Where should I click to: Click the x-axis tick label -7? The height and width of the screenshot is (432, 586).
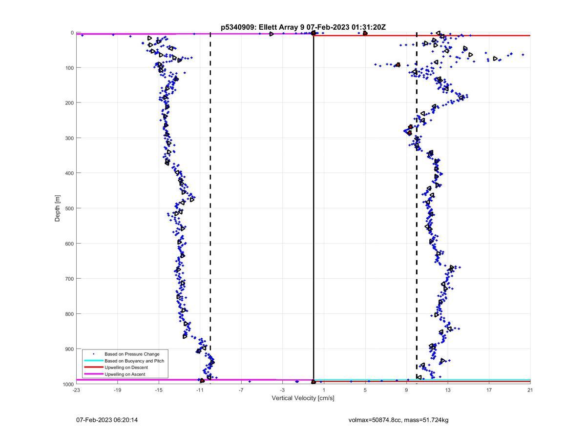[x=241, y=390]
